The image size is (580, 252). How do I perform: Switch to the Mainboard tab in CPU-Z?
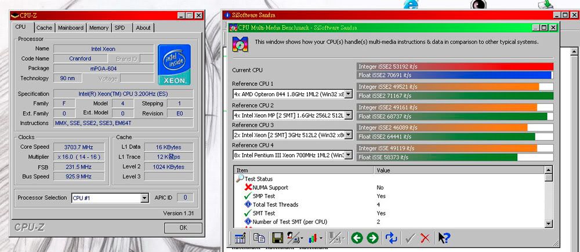click(71, 28)
